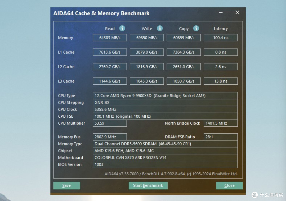286x201 pixels.
Task: Click the Memory Bus field 2802.9 MHz
Action: tap(110, 137)
